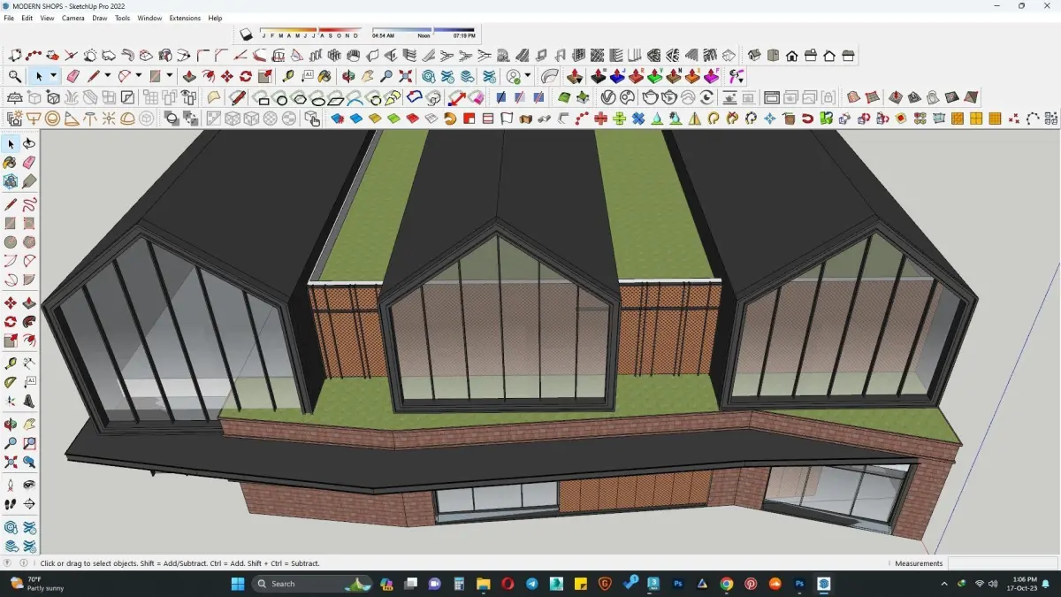Activate the Axes tool in left palette
The height and width of the screenshot is (597, 1061).
pyautogui.click(x=11, y=401)
